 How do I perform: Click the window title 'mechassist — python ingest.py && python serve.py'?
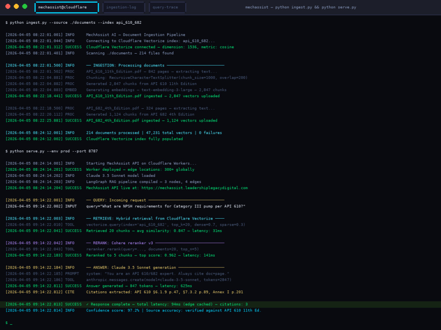(x=301, y=7)
